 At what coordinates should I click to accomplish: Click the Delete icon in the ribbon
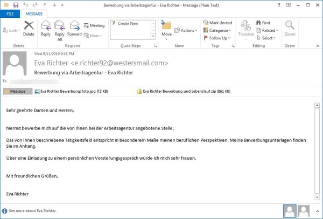click(29, 27)
